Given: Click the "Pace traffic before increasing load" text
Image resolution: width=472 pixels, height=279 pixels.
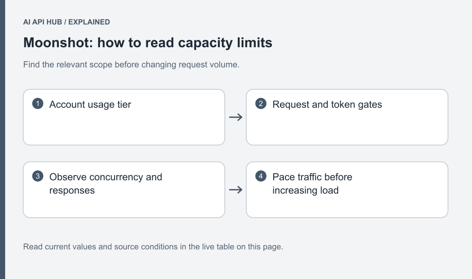Looking at the screenshot, I should [312, 184].
